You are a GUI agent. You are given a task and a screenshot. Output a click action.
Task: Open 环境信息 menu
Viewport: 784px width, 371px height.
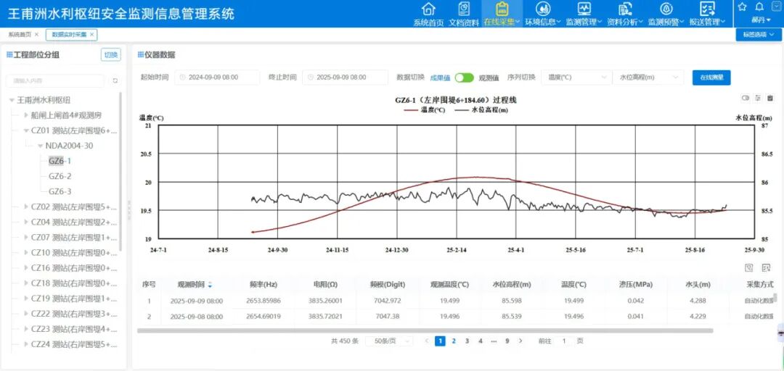[543, 14]
